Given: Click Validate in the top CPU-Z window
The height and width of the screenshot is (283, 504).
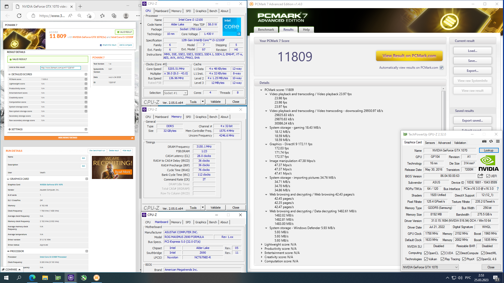Looking at the screenshot, I should pos(216,102).
